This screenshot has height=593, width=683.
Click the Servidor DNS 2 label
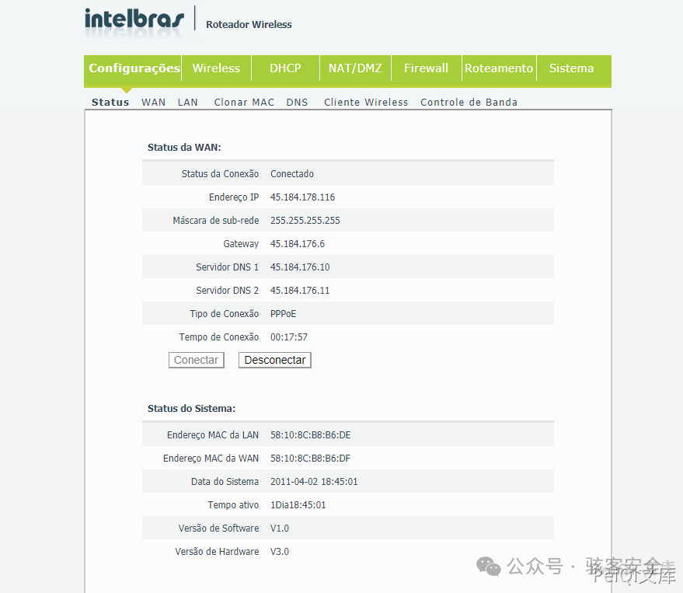coord(227,291)
